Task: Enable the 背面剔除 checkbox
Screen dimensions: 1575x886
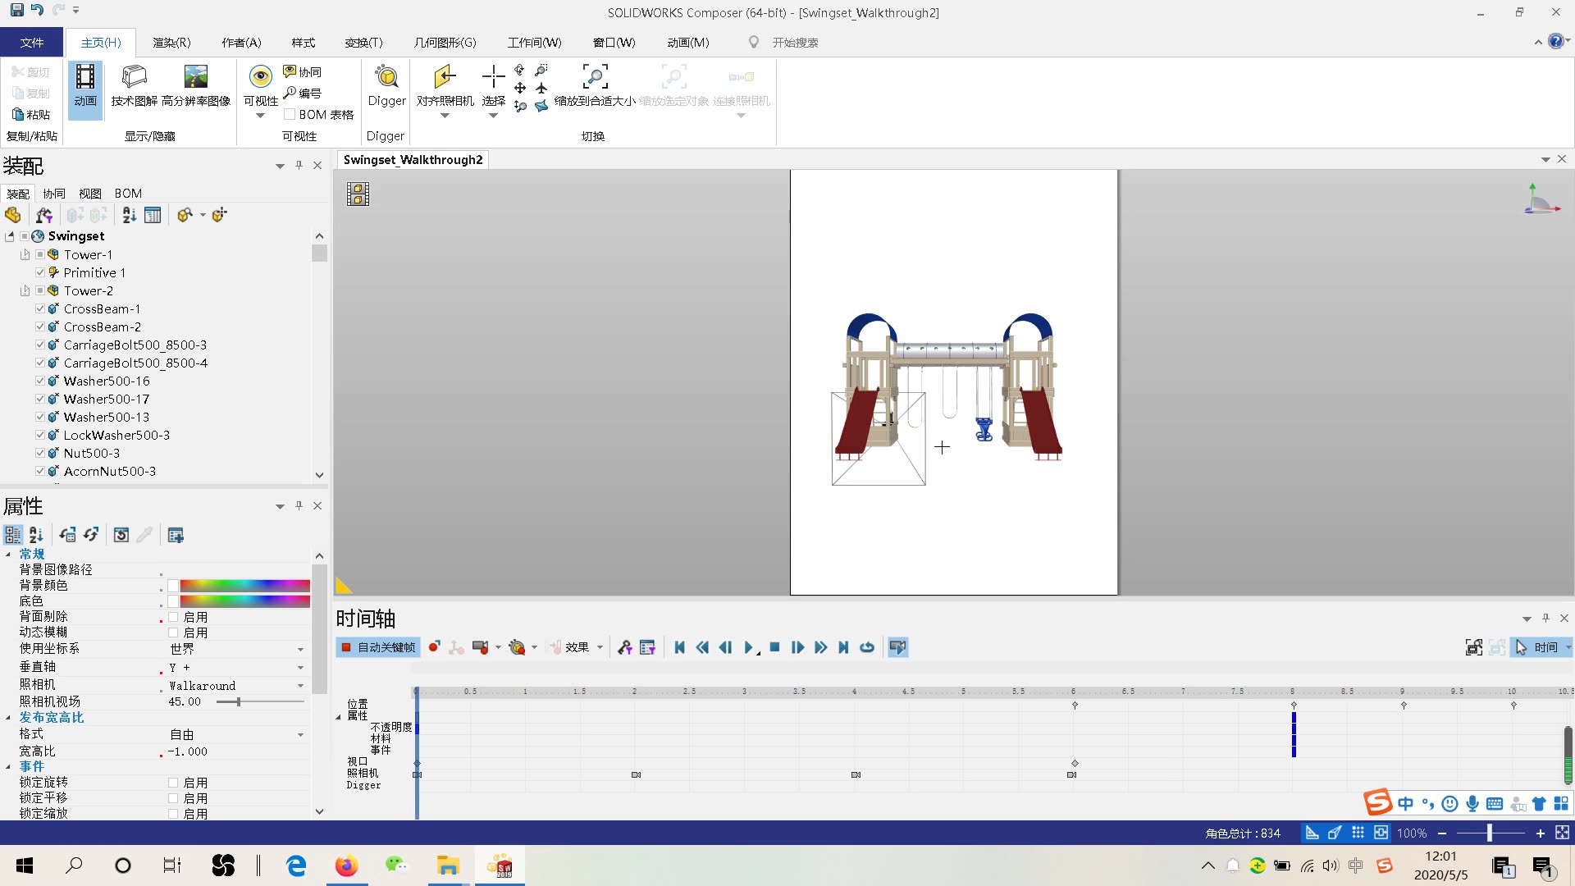Action: click(x=173, y=617)
